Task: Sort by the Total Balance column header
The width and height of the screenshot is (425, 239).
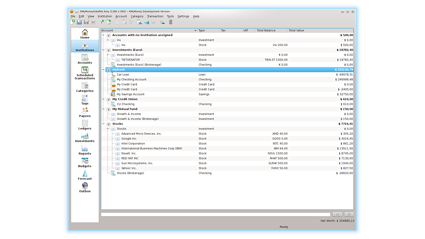Action: 266,30
